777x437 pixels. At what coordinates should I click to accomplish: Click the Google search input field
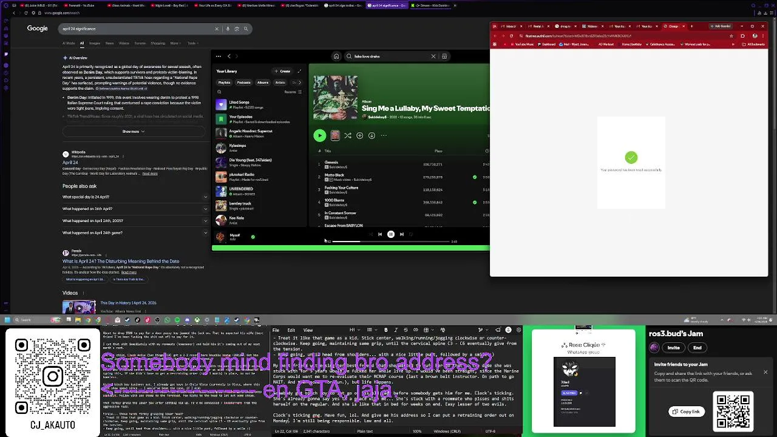tap(137, 29)
